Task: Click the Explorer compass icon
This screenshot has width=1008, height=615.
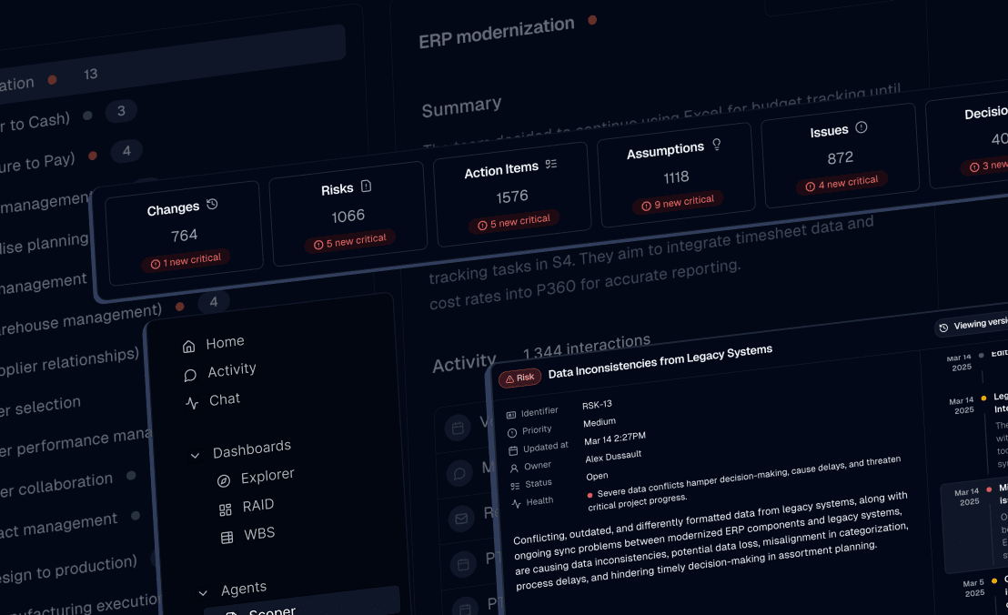Action: point(224,480)
